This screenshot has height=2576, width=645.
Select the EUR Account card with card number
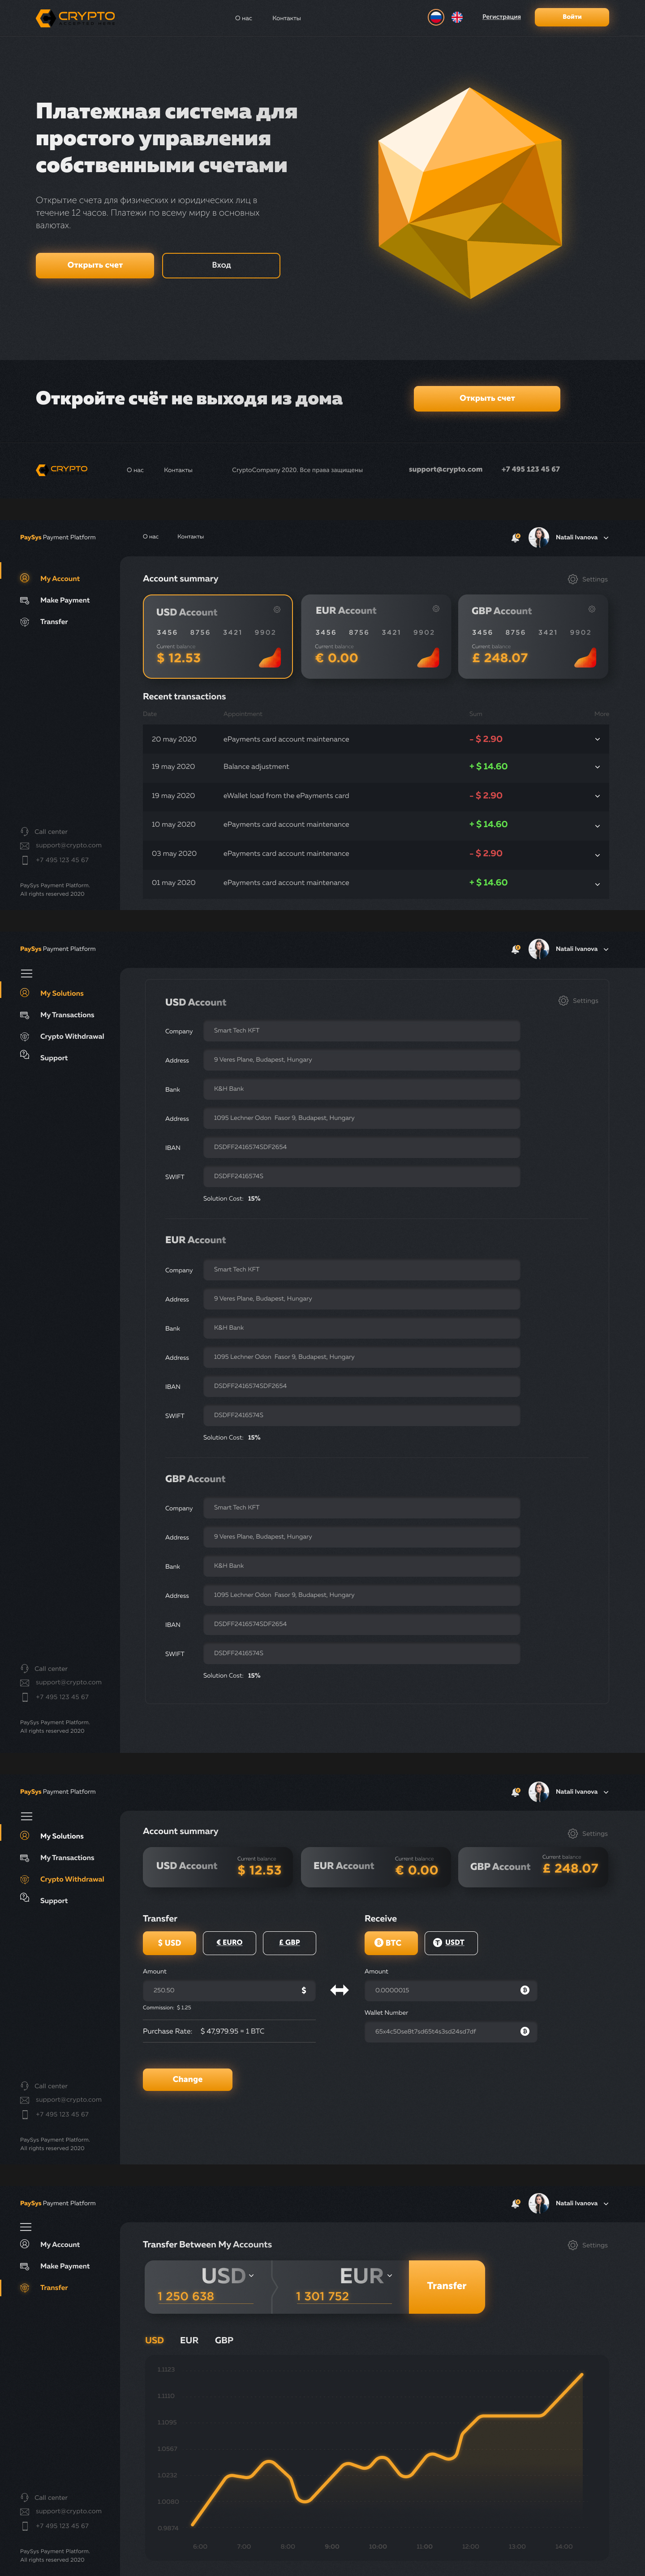coord(375,637)
